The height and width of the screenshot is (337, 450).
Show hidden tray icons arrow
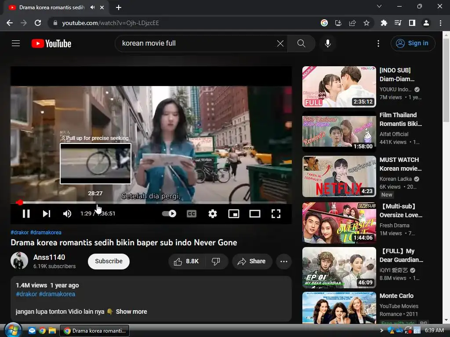[381, 331]
